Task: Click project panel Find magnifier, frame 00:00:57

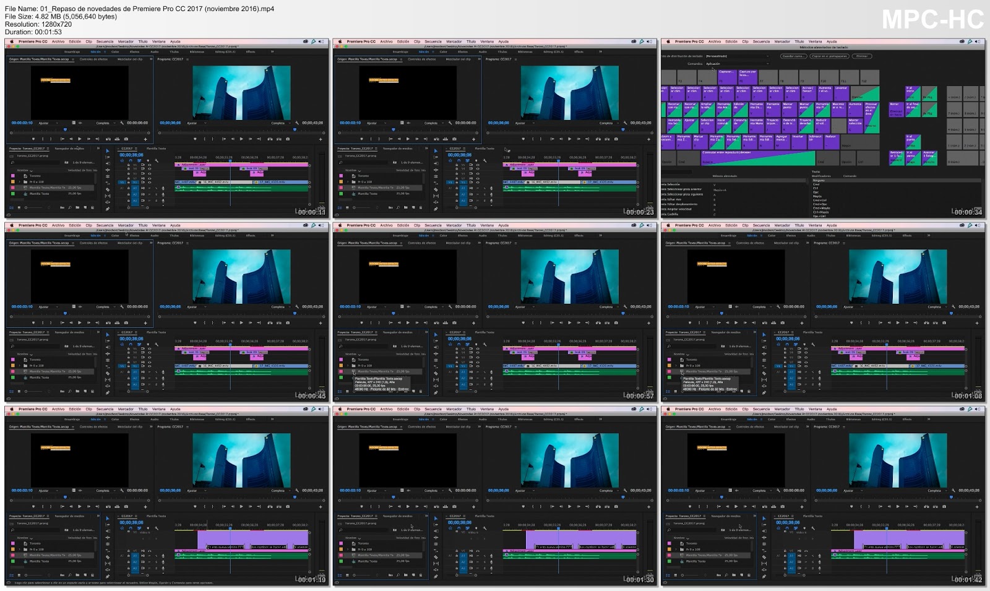Action: (x=398, y=391)
